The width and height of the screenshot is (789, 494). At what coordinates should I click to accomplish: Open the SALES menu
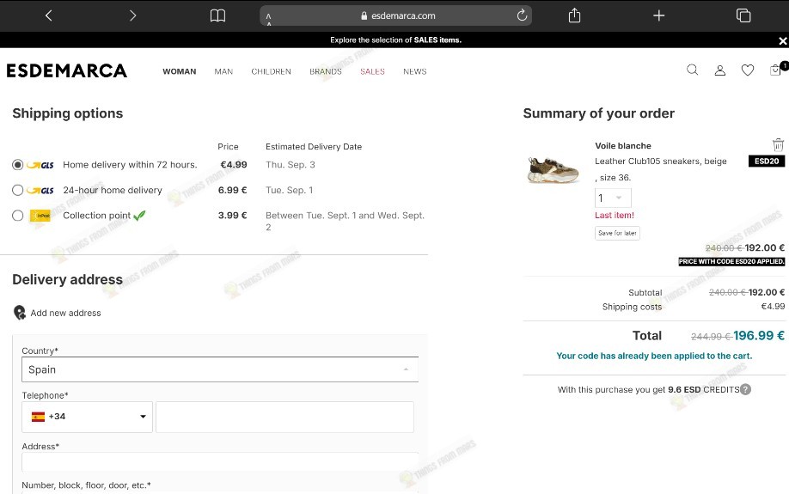click(372, 71)
